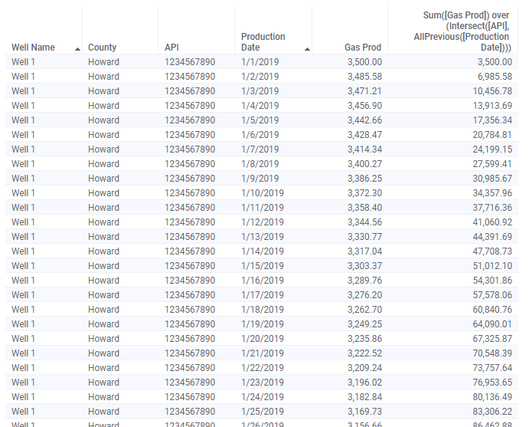Select production date cell 1/8/2019
The image size is (529, 427).
pos(260,163)
